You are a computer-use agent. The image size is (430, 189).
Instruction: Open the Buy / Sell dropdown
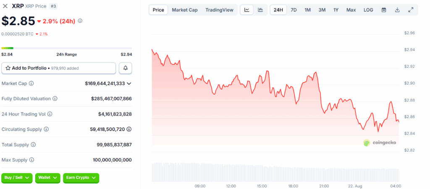pos(17,178)
